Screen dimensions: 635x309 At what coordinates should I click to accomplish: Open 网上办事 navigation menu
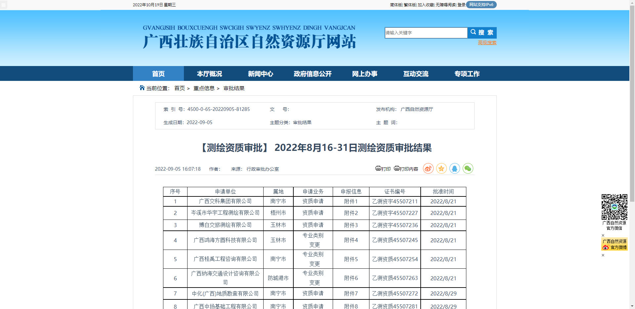pos(364,74)
